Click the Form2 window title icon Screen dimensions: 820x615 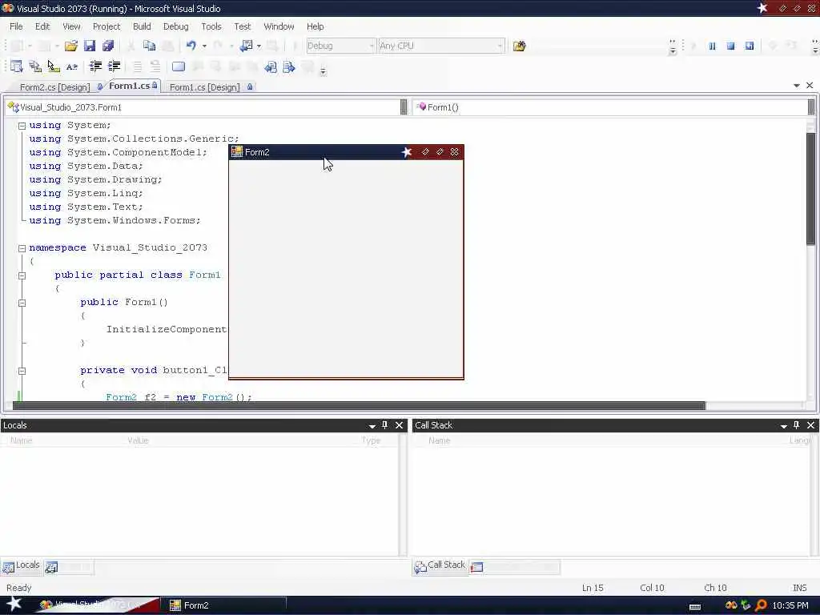(237, 151)
